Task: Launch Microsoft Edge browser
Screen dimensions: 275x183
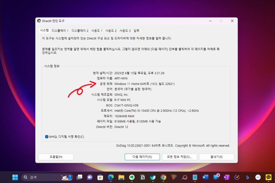Action: pyautogui.click(x=111, y=177)
